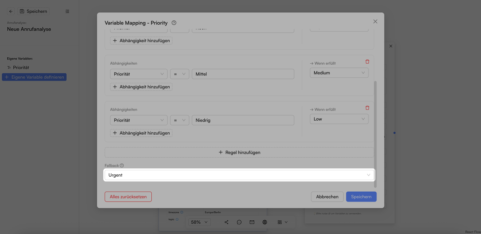Image resolution: width=481 pixels, height=234 pixels.
Task: Change the equals operator in Niedrig rule
Action: 179,120
